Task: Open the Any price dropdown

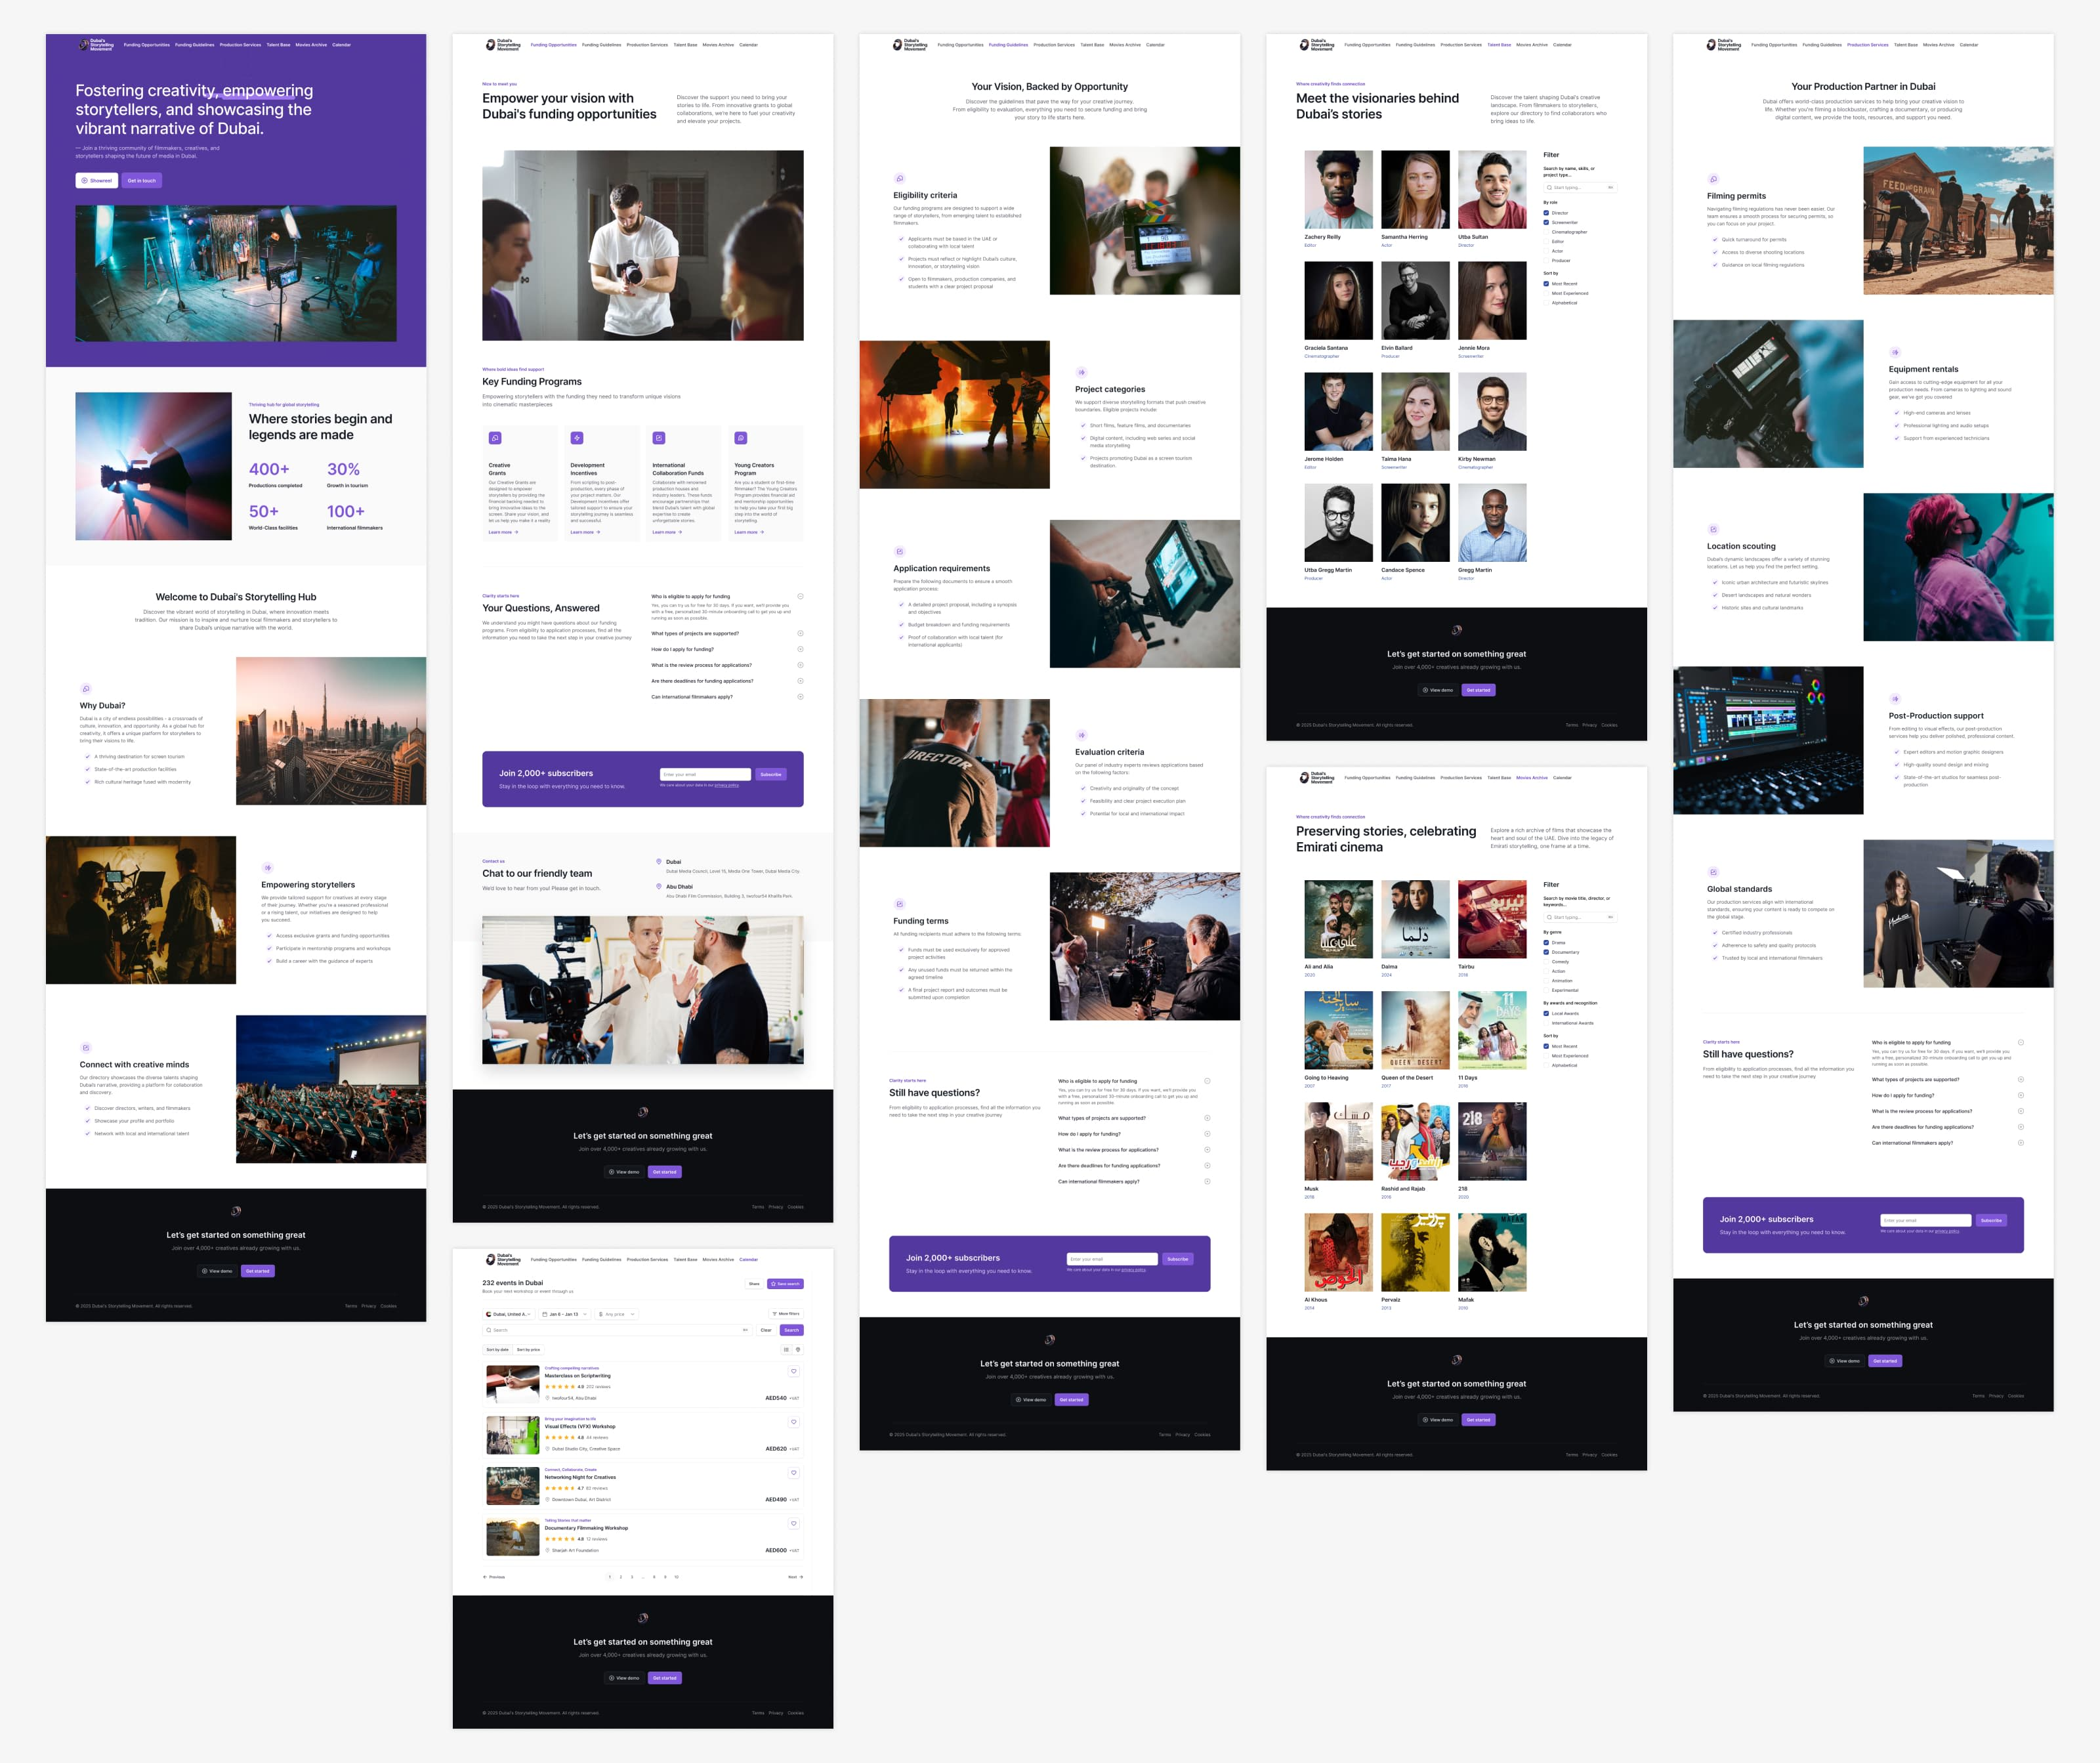Action: tap(616, 1314)
